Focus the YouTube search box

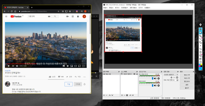pyautogui.click(x=38, y=16)
